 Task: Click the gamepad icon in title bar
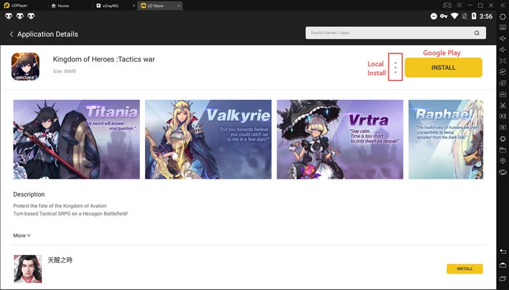coord(447,5)
